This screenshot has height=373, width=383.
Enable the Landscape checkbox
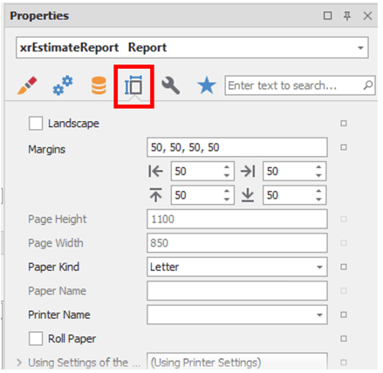(36, 123)
